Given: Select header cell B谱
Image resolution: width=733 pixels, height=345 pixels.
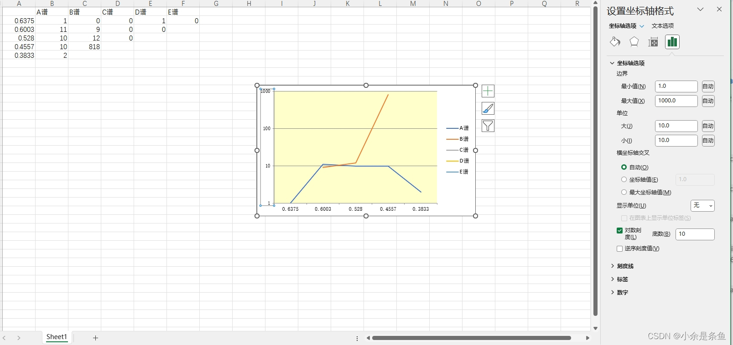Looking at the screenshot, I should click(84, 12).
